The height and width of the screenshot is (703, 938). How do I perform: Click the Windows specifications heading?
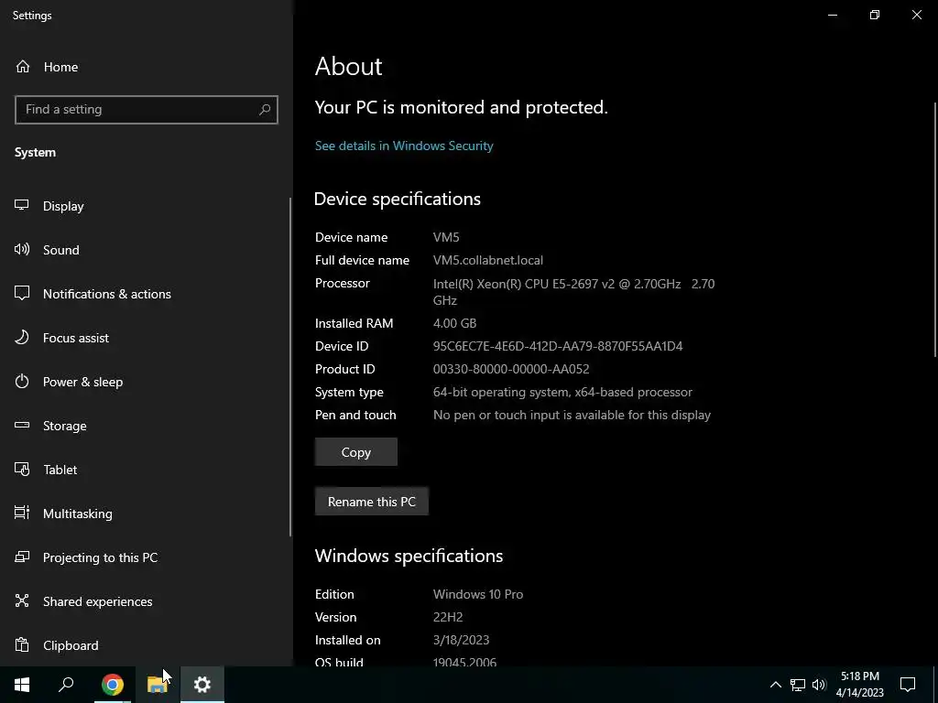pos(409,556)
